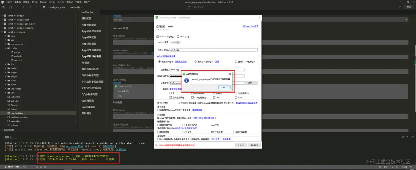The width and height of the screenshot is (416, 170).
Task: Open the 修改manifest配置 link
Action: (x=251, y=26)
